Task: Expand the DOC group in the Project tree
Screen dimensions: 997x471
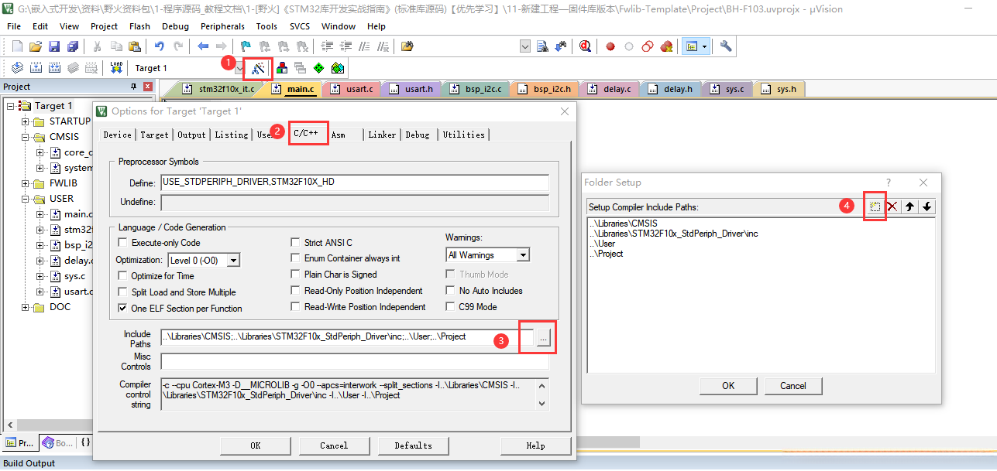Action: (25, 307)
